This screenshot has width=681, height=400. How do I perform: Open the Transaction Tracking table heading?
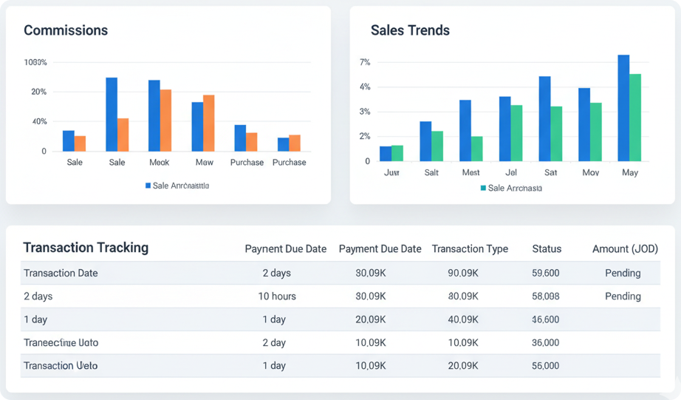(x=86, y=248)
